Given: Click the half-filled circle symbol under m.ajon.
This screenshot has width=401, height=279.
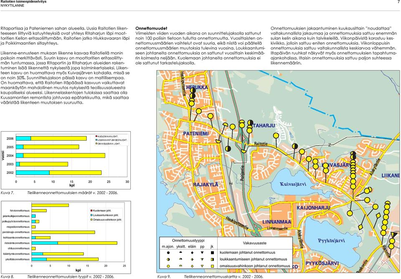Looking at the screenshot, I should point(168,259).
